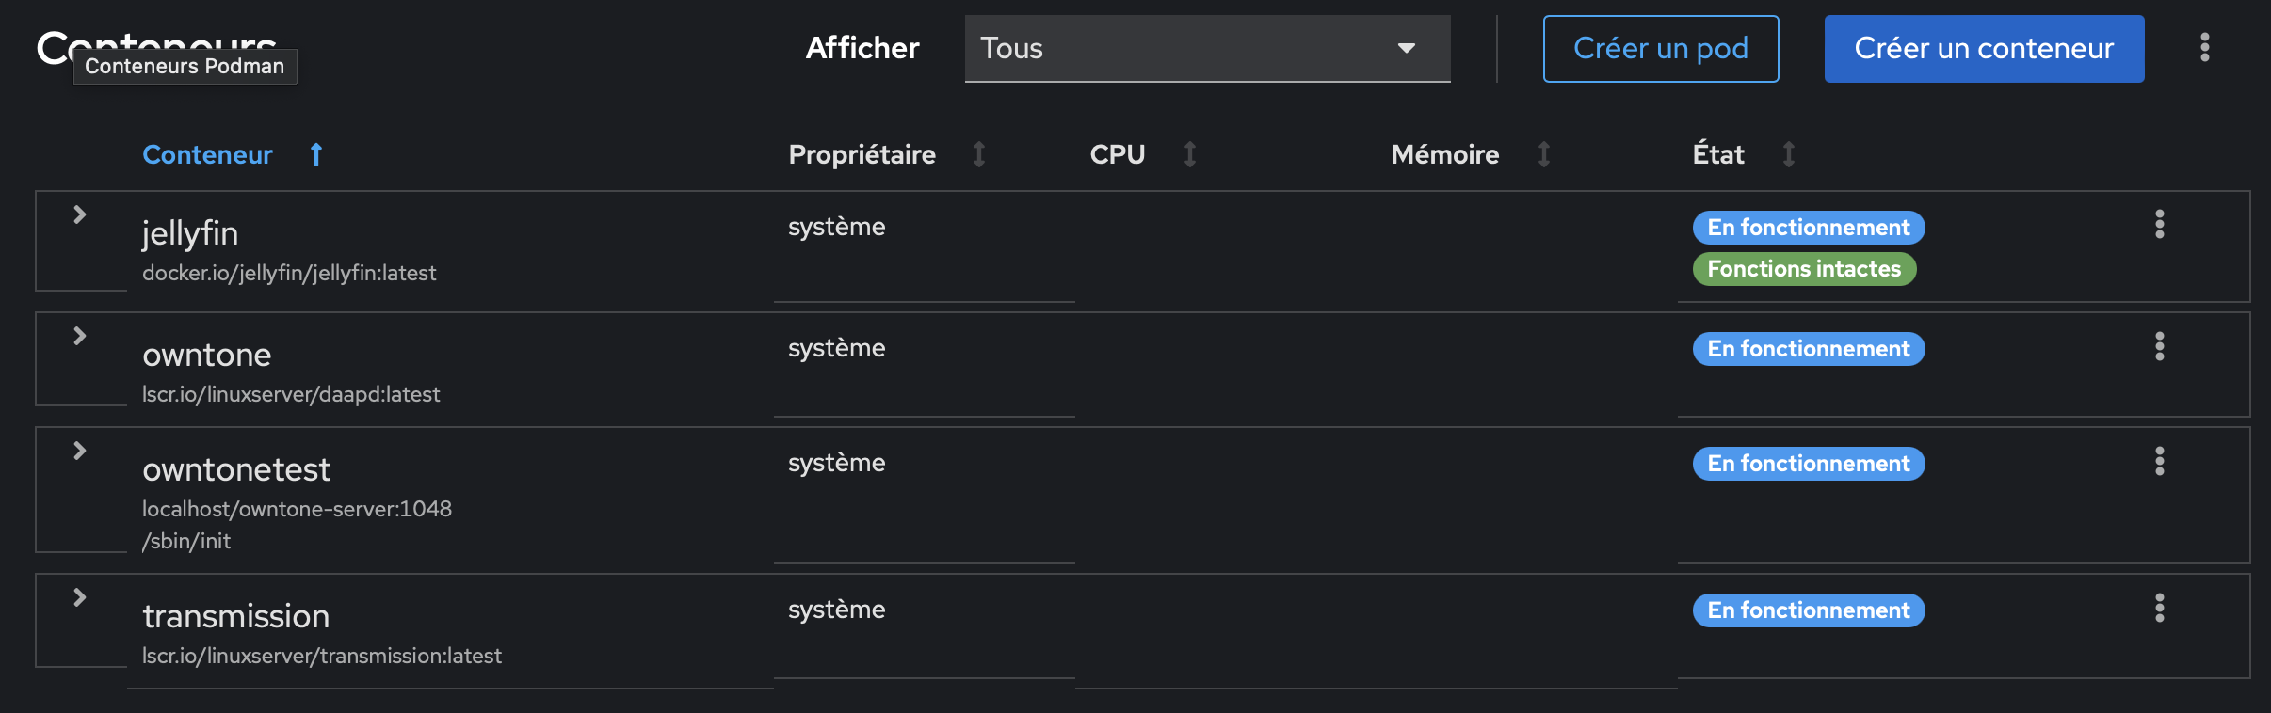
Task: Click the Créer un pod button
Action: pos(1660,48)
